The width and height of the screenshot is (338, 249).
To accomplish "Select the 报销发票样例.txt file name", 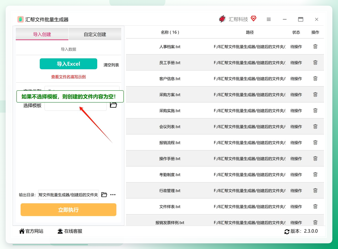I will pos(170,223).
